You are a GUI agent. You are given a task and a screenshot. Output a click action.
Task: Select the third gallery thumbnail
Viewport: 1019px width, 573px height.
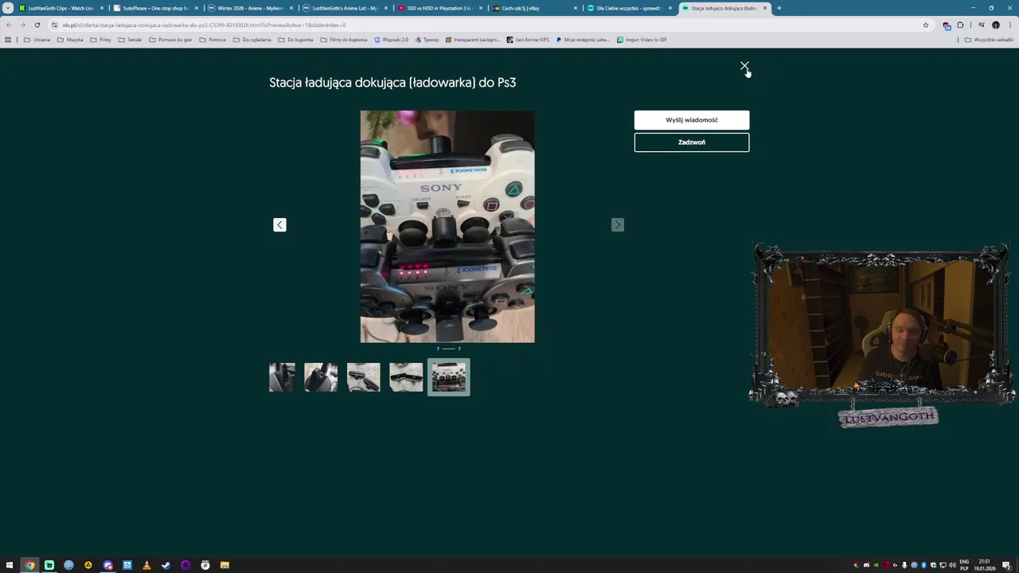[x=364, y=377]
